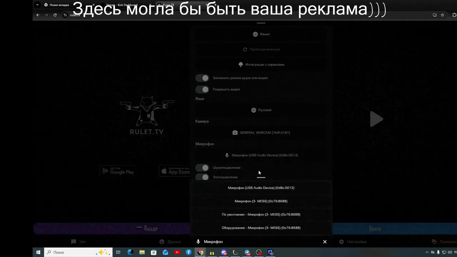This screenshot has height=257, width=457.
Task: Click the microphone icon in the system tray
Action: (438, 252)
